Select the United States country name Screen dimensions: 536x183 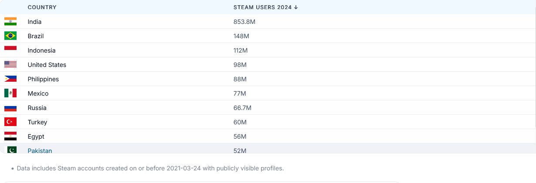[x=47, y=65]
